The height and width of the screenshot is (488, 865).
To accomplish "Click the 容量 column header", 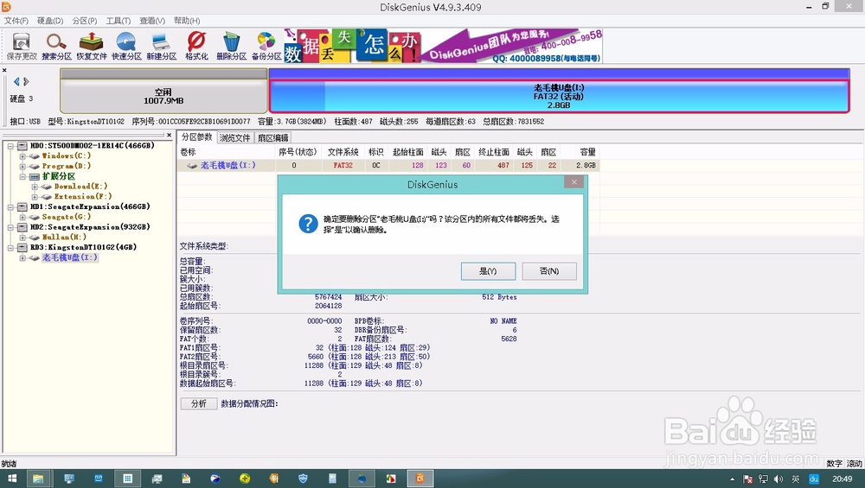I will (580, 151).
